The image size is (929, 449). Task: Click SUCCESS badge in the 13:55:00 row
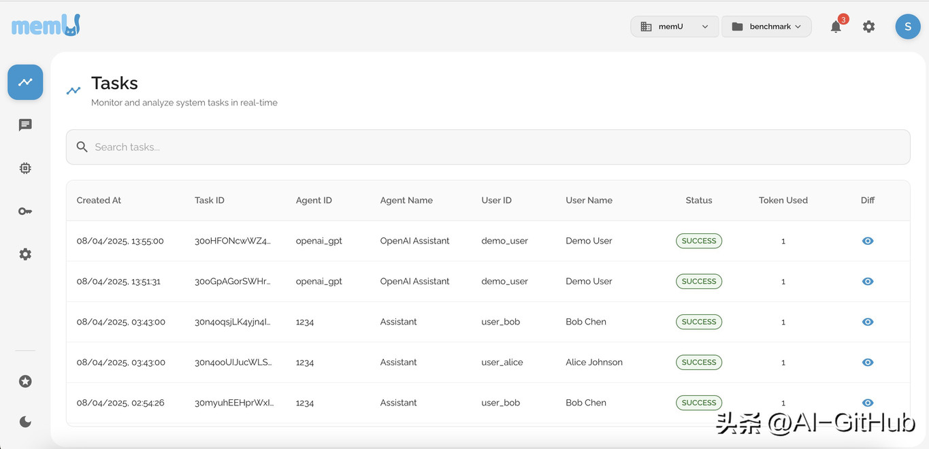click(699, 241)
